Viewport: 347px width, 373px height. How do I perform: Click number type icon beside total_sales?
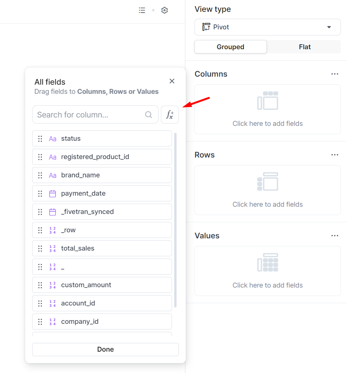click(52, 248)
